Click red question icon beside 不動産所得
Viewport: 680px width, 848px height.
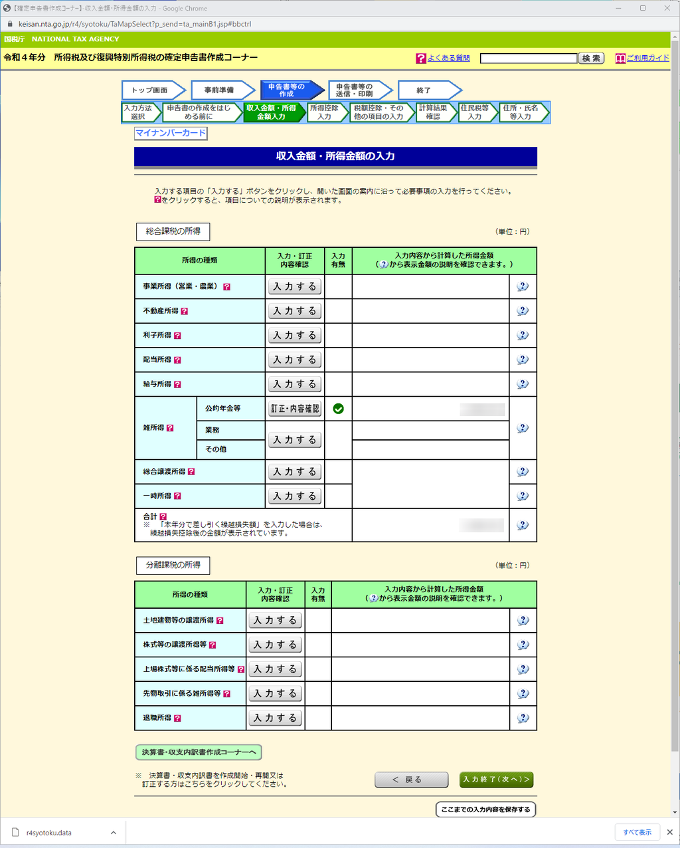184,311
